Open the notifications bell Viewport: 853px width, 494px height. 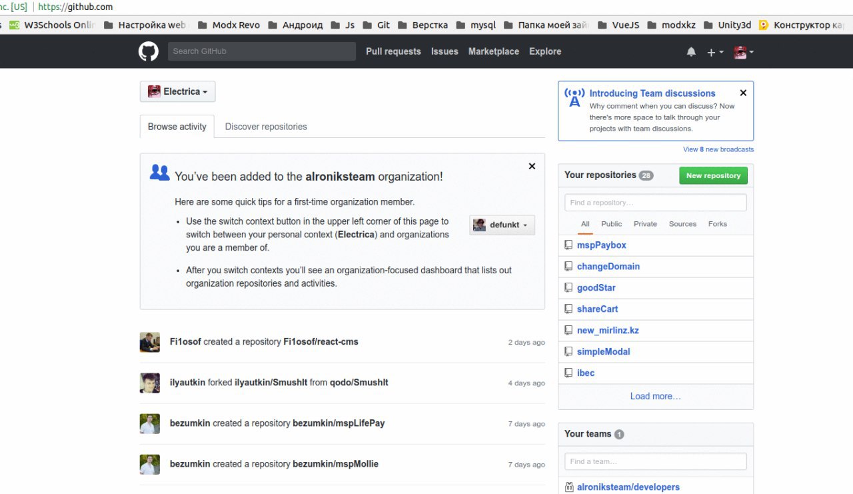(x=691, y=52)
